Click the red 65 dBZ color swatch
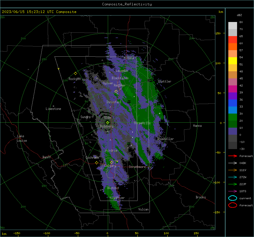 click(x=233, y=39)
